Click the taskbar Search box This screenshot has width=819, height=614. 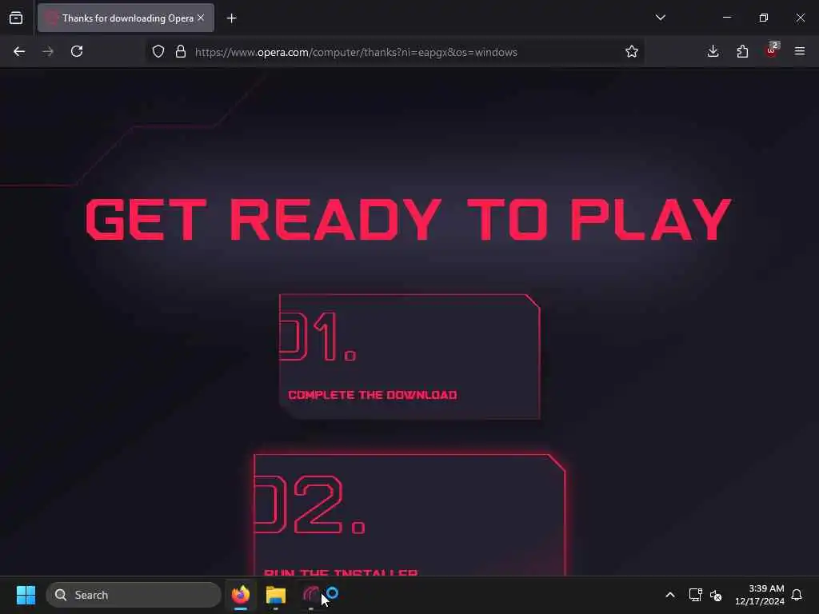[x=134, y=595]
